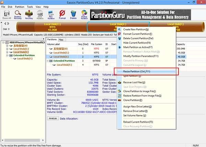Collapse the HD0:VMware tree root node

pos(3,42)
